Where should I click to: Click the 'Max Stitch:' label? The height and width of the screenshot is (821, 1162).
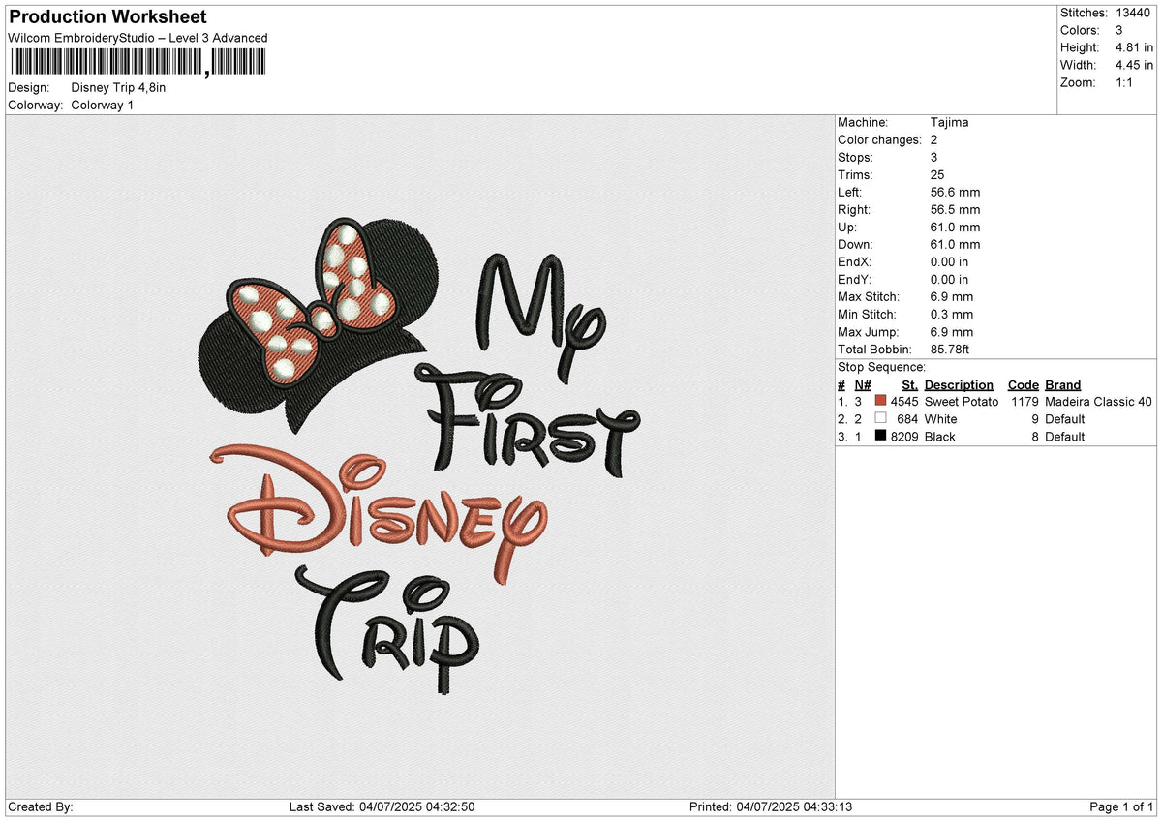tap(869, 296)
